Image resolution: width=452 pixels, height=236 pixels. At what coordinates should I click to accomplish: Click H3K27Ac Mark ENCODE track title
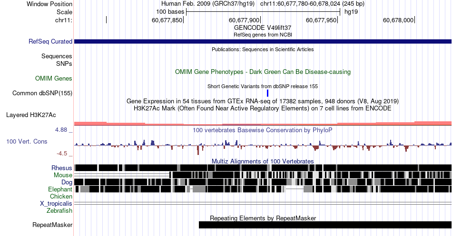tap(263, 108)
